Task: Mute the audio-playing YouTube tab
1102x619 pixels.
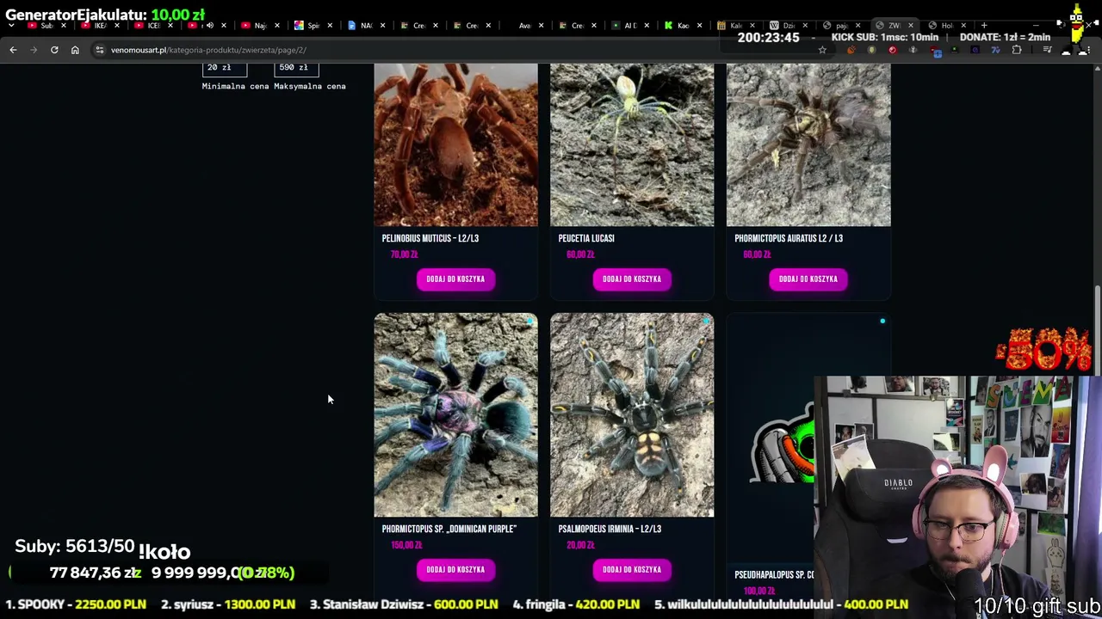Action: pos(209,26)
